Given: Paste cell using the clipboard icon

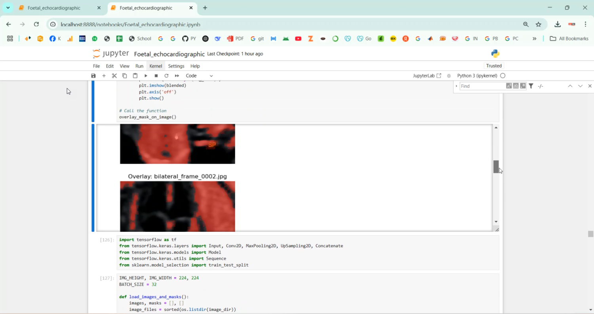Looking at the screenshot, I should 135,76.
